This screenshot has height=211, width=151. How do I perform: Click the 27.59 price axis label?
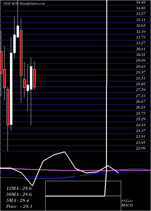pos(141,90)
